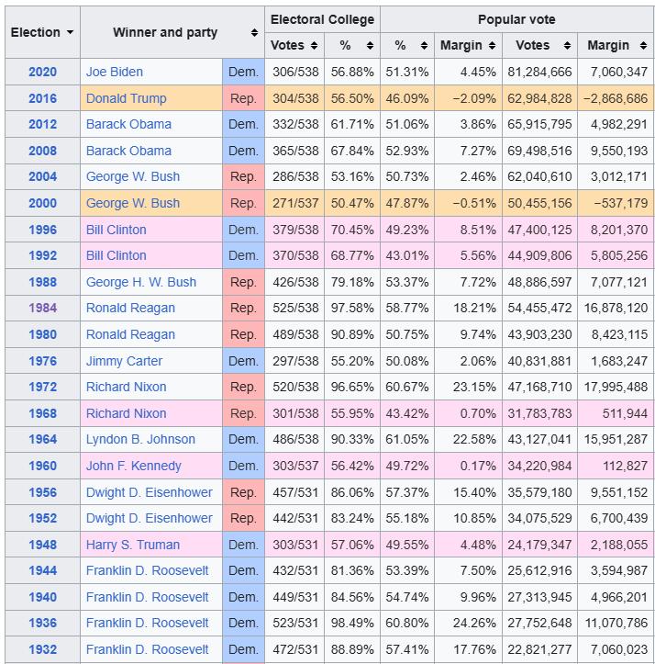655x664 pixels.
Task: Click the Lyndon B. Johnson link
Action: [x=140, y=439]
